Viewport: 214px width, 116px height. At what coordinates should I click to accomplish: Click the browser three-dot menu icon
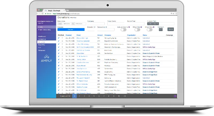pyautogui.click(x=176, y=13)
